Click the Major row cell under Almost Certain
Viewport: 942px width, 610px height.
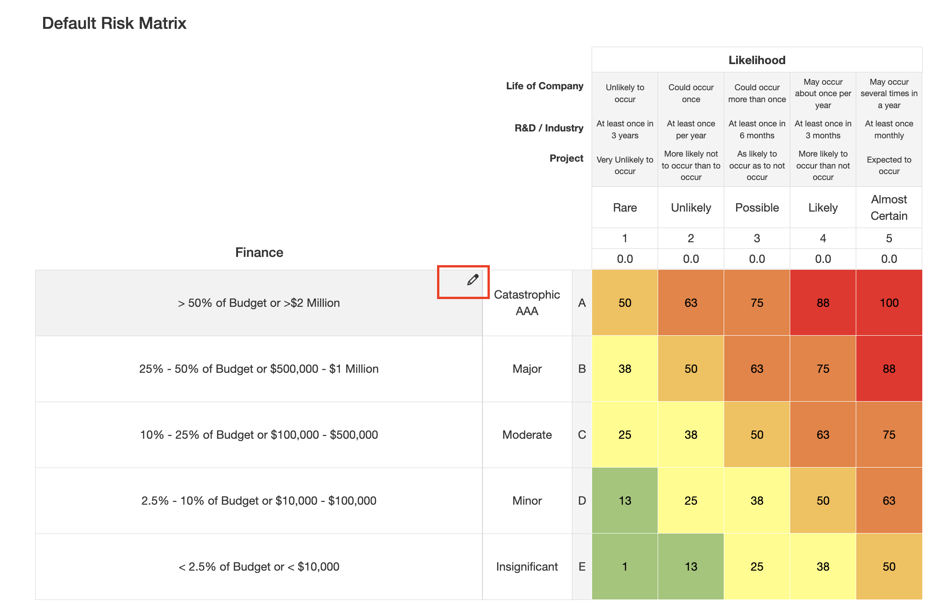click(x=888, y=369)
